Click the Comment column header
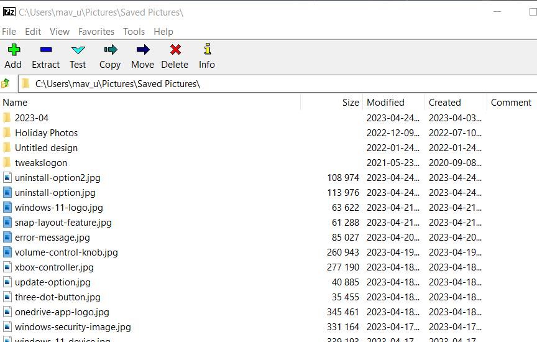 coord(512,103)
